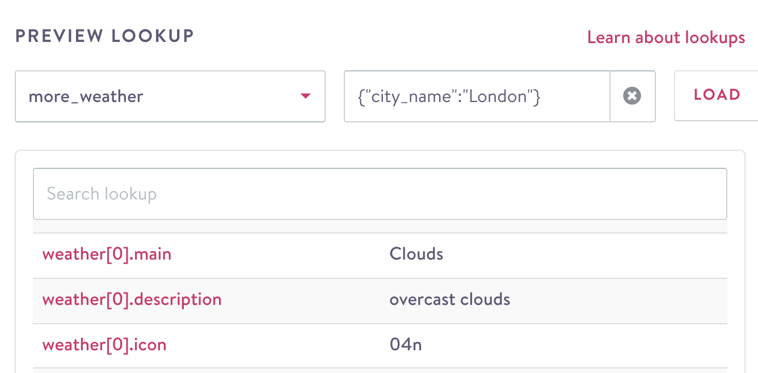Click the LOAD button

[x=717, y=95]
